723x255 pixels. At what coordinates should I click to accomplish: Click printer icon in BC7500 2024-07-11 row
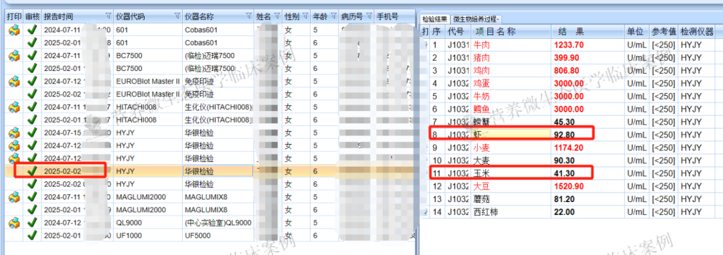coord(14,56)
